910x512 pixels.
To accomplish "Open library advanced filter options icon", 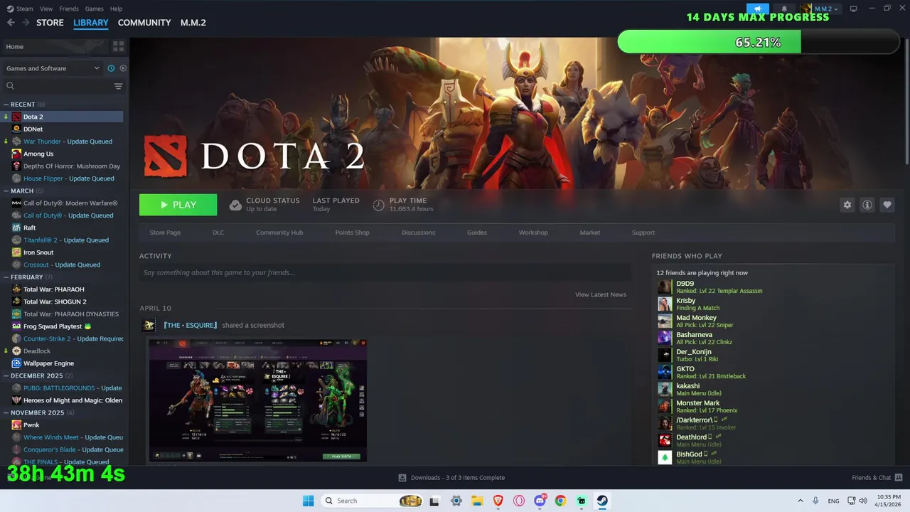I will pyautogui.click(x=118, y=86).
